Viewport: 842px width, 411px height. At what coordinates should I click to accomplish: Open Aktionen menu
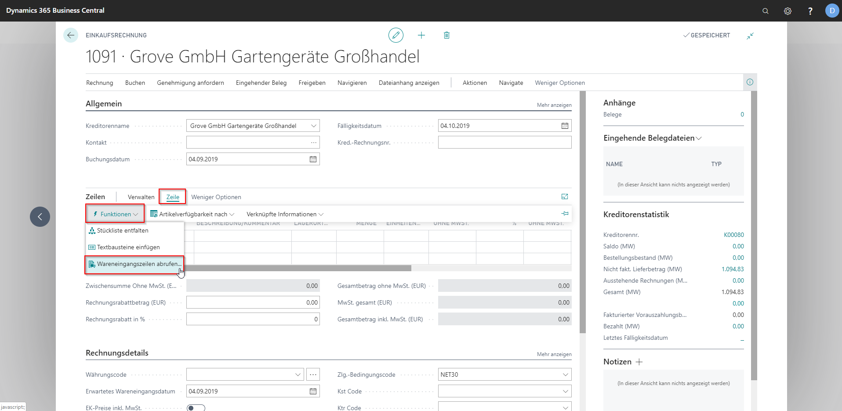click(475, 83)
